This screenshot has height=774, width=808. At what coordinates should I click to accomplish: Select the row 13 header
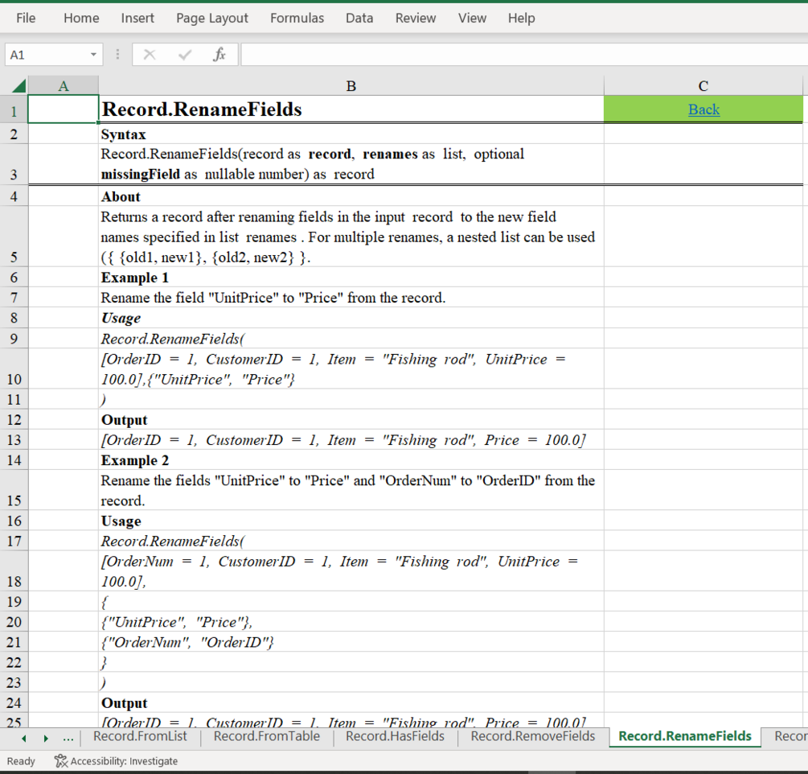point(14,440)
